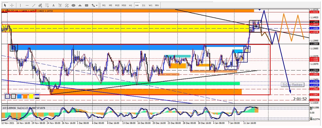The height and width of the screenshot is (128, 322).
Task: Choose the horizontal line drawing tool
Action: pos(27,5)
